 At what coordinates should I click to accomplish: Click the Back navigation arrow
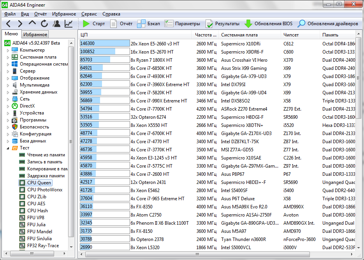pyautogui.click(x=8, y=24)
